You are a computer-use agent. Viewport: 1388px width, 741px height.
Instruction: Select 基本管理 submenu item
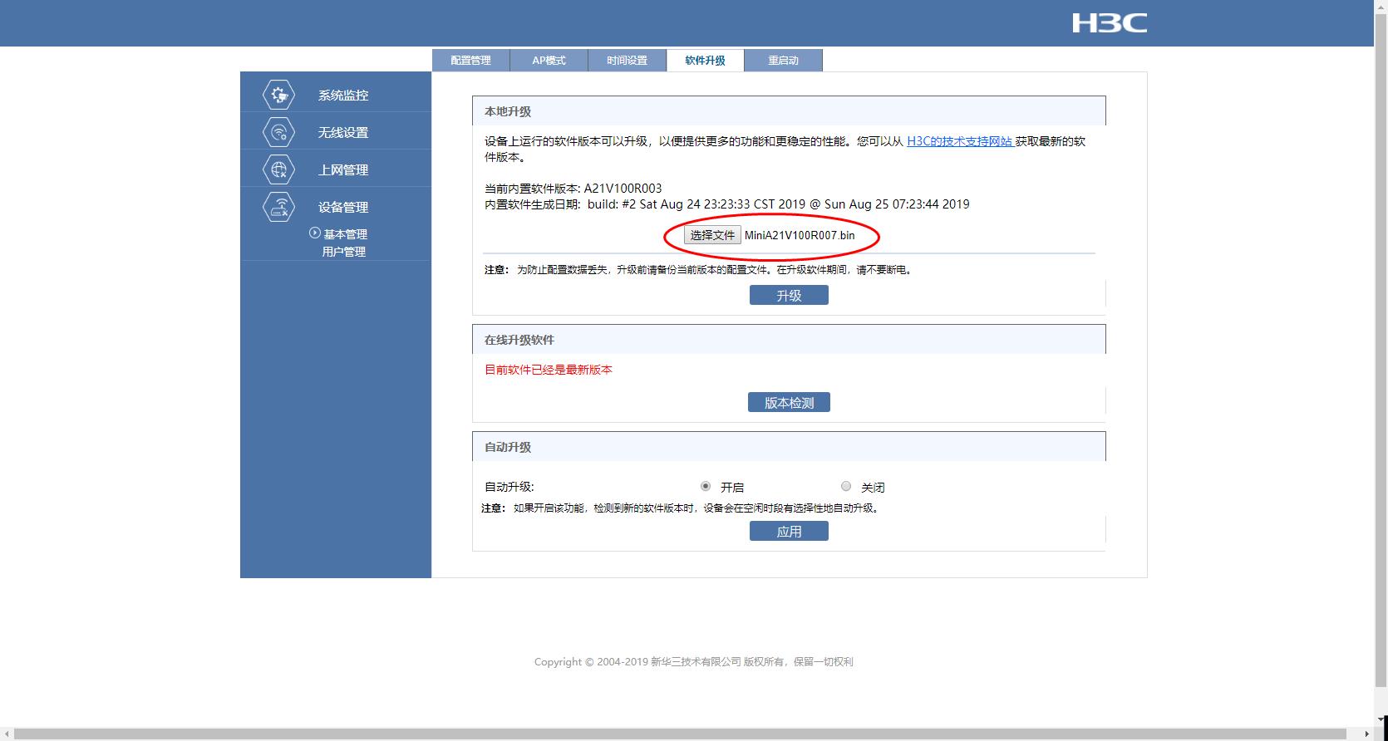[345, 234]
